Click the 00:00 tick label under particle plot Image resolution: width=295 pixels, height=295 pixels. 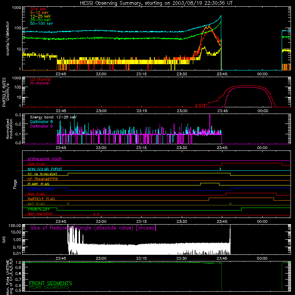point(263,111)
